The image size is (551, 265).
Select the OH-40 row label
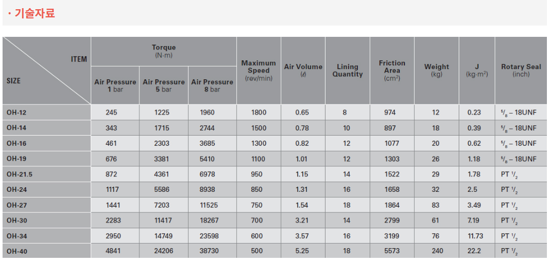(16, 251)
